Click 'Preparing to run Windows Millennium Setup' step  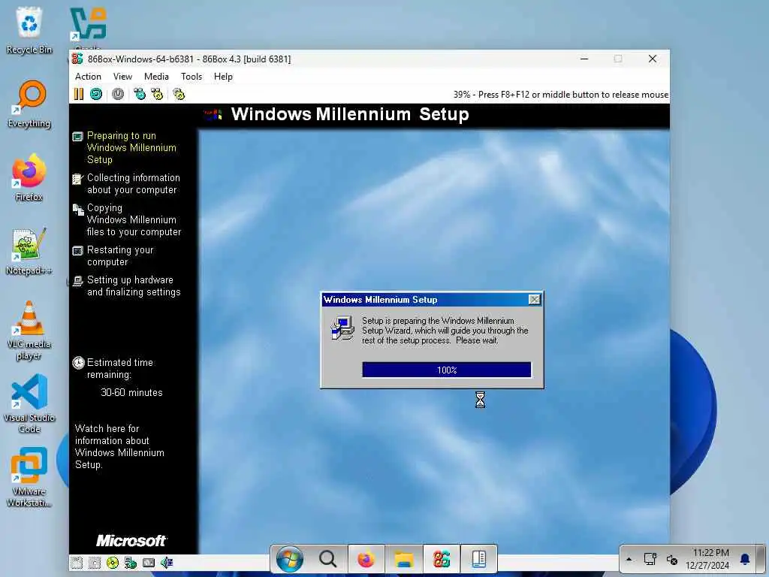pyautogui.click(x=131, y=148)
